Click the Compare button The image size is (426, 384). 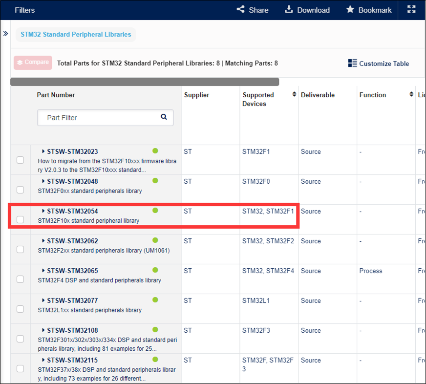tap(32, 63)
